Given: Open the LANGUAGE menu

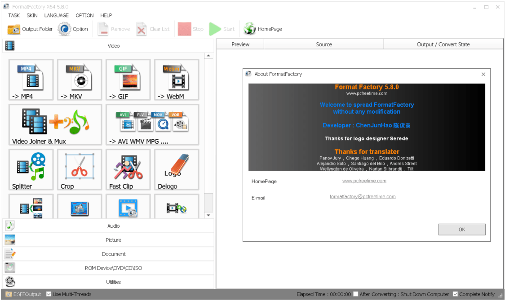Looking at the screenshot, I should coord(56,15).
